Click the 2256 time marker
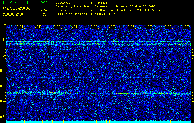 112,27
